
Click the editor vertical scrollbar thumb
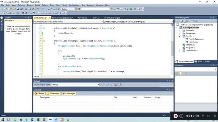172,48
